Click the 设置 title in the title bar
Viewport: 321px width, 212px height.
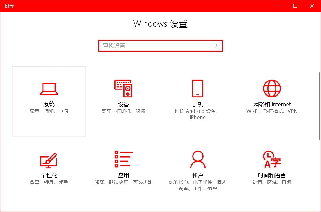pos(10,6)
